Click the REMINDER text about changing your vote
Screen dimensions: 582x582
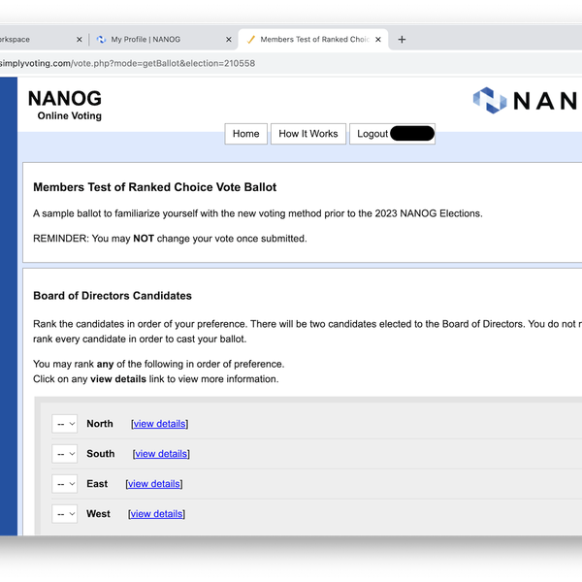pos(170,239)
